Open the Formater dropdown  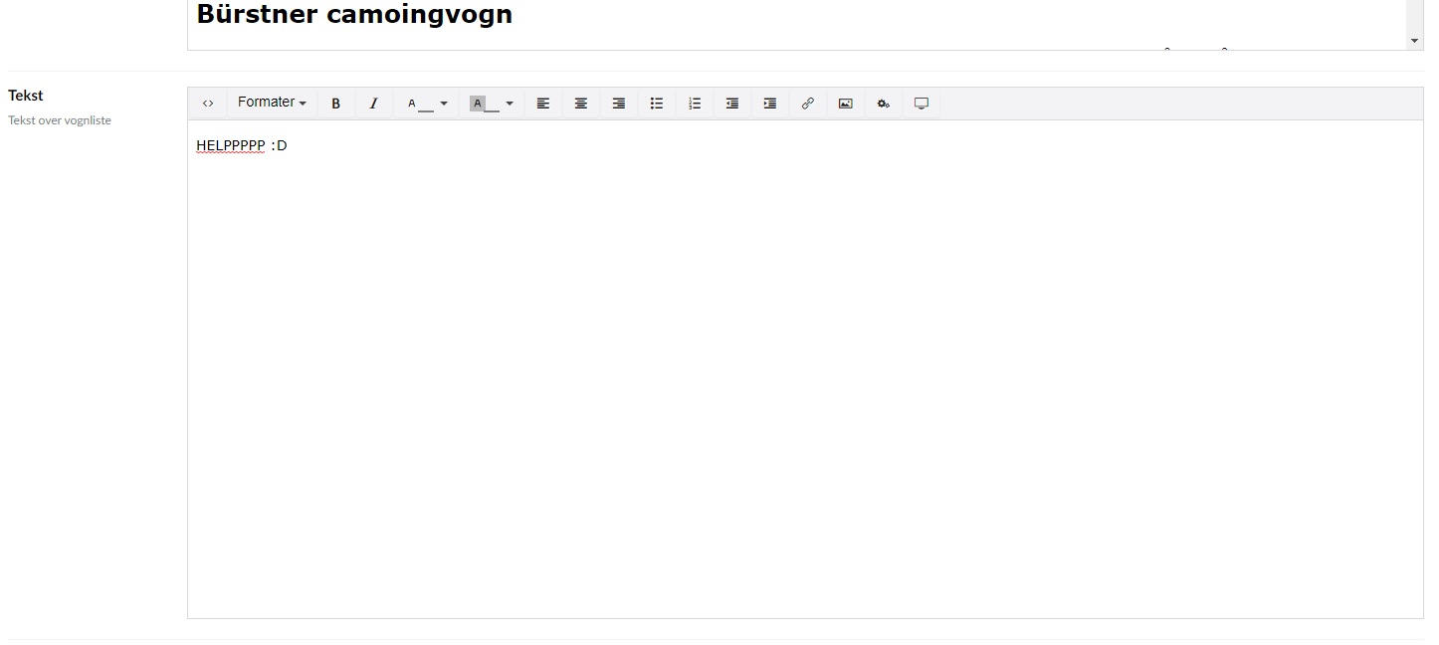[272, 103]
